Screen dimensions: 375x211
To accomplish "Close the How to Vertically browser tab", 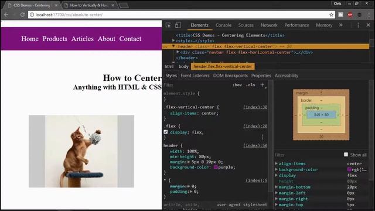I will click(112, 5).
